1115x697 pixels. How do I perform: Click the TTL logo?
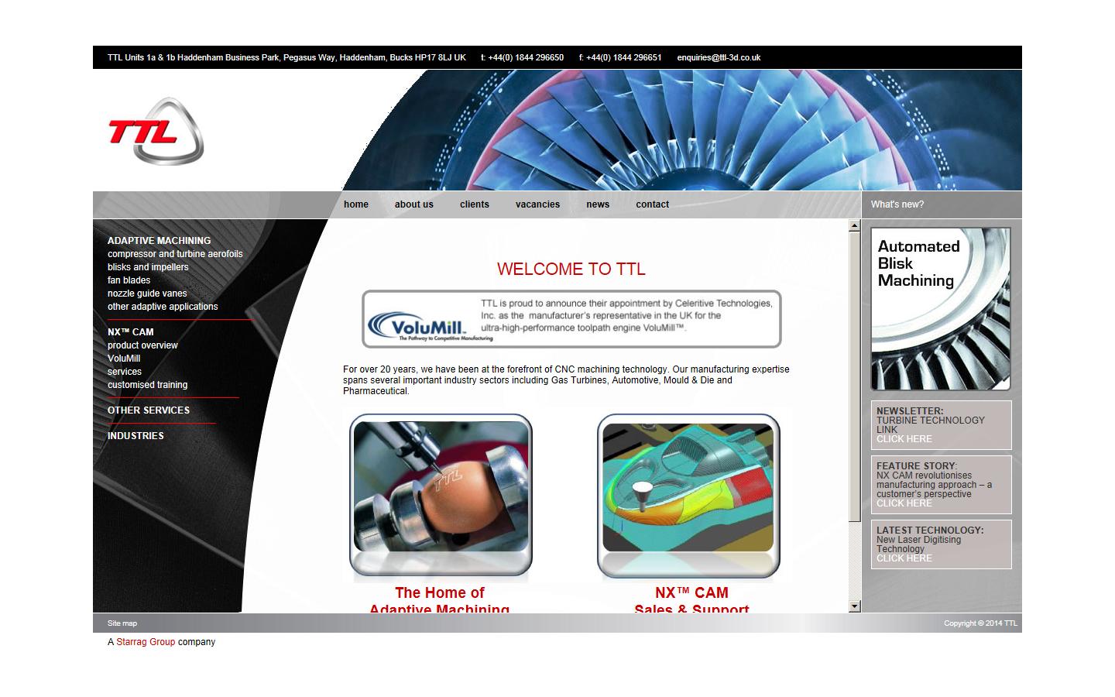coord(155,130)
